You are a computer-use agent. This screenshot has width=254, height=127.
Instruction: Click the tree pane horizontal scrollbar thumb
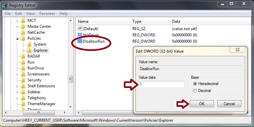point(39,112)
